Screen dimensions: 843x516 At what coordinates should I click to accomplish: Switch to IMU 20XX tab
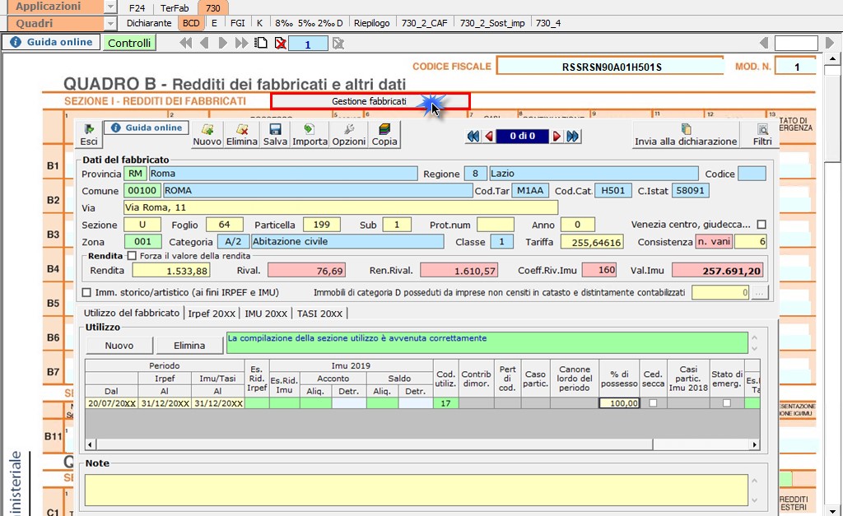click(266, 314)
